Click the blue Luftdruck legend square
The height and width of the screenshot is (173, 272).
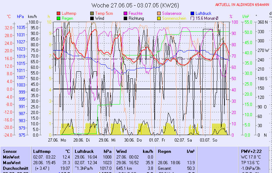click(192, 13)
